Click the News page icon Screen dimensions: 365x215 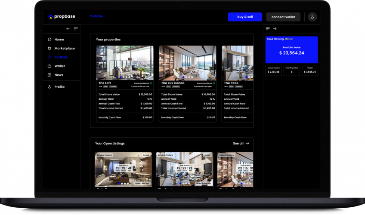(49, 75)
